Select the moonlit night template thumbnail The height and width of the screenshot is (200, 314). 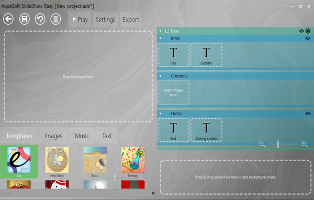95,185
